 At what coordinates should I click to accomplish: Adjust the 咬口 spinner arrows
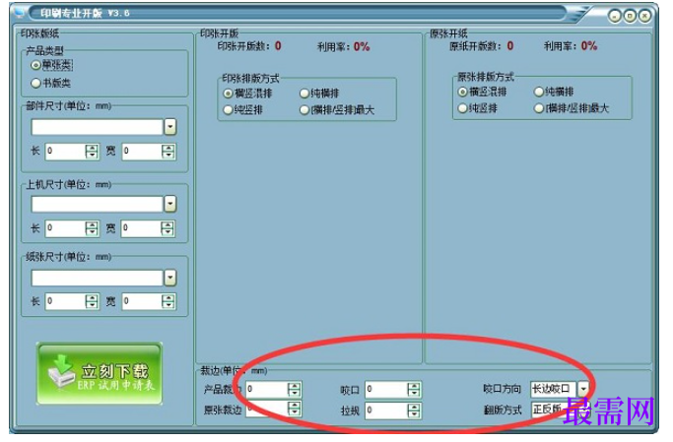pos(413,389)
